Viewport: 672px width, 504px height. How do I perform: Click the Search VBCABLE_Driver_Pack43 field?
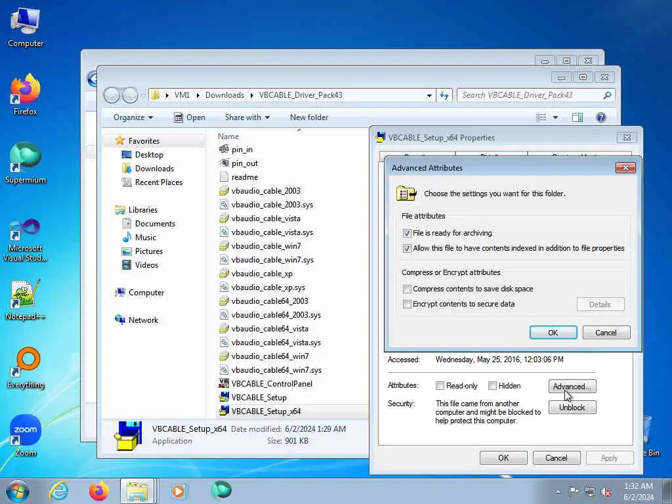pos(535,95)
